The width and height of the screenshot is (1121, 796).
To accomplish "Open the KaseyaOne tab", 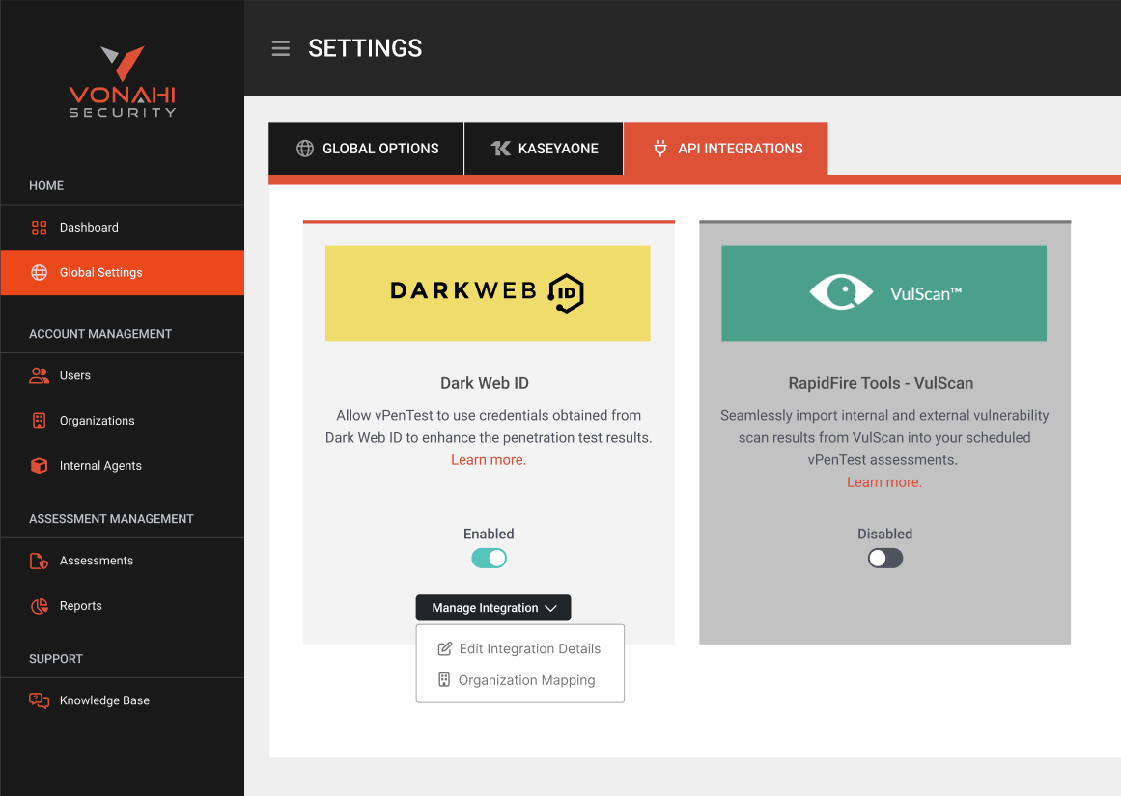I will click(545, 149).
